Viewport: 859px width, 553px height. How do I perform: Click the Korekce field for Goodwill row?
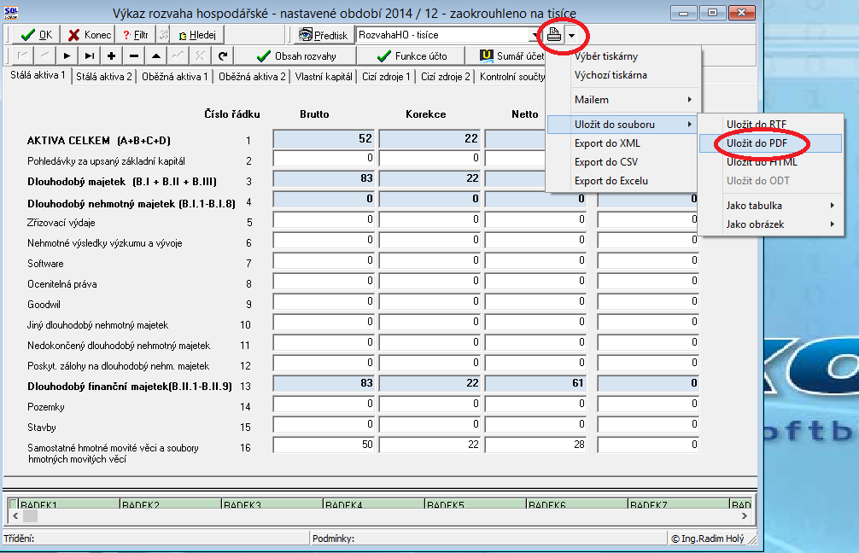[430, 302]
